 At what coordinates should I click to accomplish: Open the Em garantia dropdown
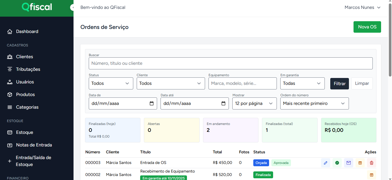click(302, 83)
